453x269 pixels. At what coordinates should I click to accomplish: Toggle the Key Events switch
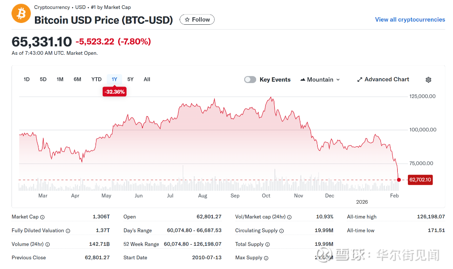click(x=250, y=80)
